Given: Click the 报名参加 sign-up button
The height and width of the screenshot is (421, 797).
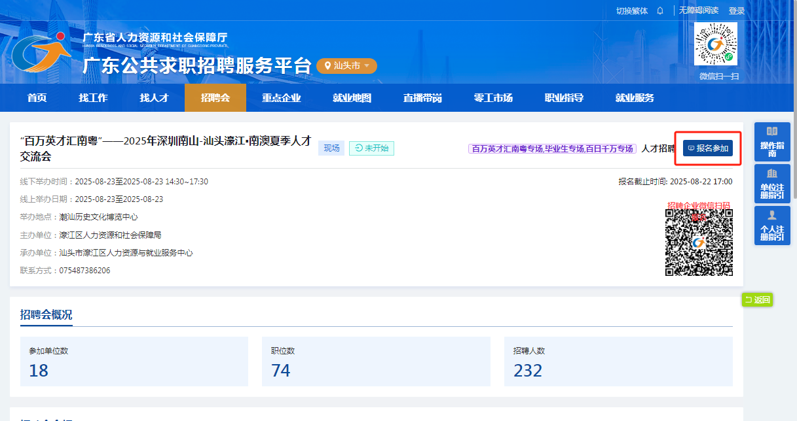Looking at the screenshot, I should tap(707, 148).
